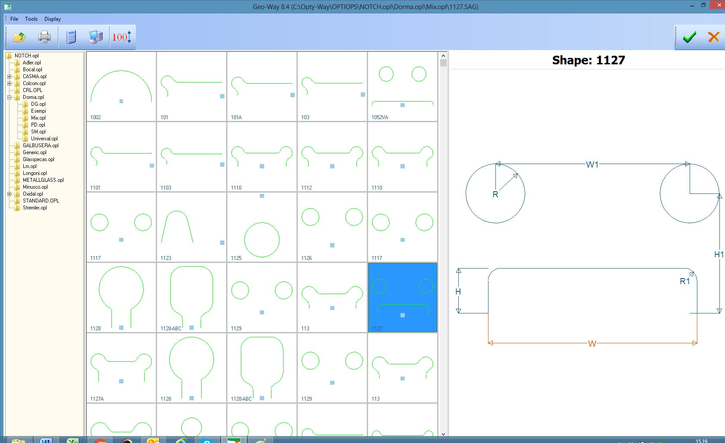Select the GALBUSERA.opl folder
The image size is (725, 443).
point(41,146)
